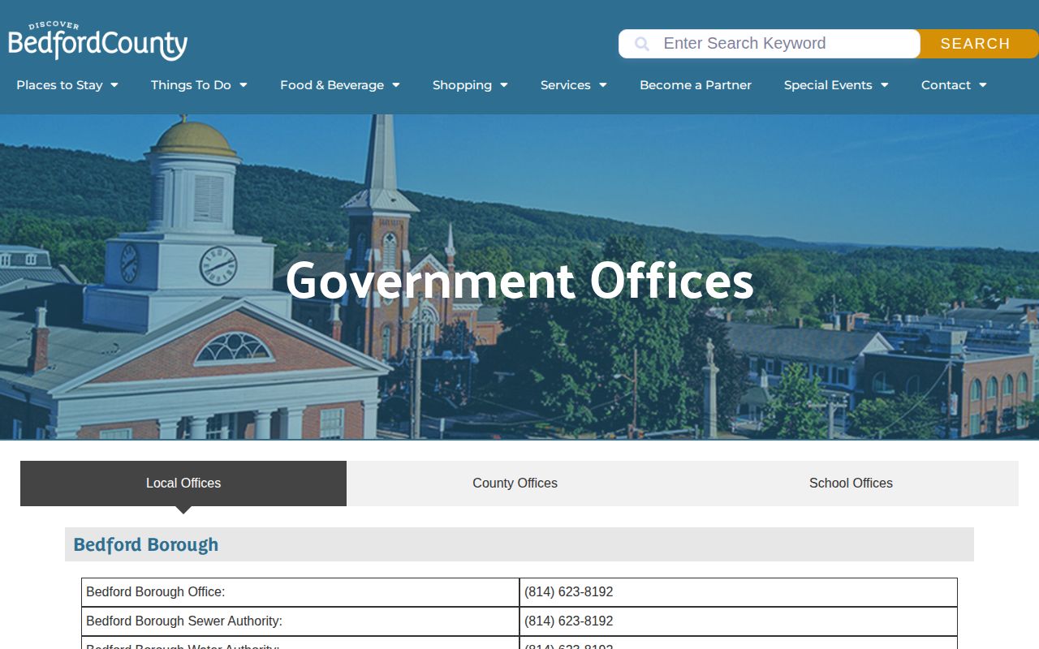This screenshot has width=1039, height=649.
Task: Select the Local Offices tab
Action: click(183, 484)
